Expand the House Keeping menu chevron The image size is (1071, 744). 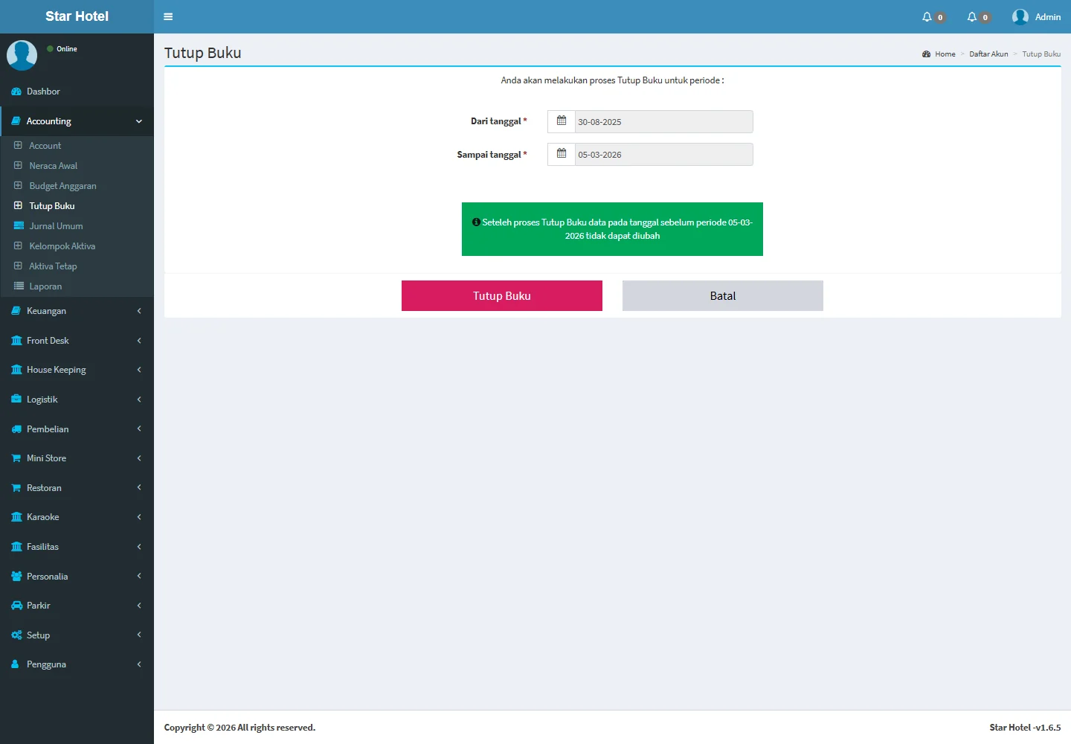click(x=139, y=370)
